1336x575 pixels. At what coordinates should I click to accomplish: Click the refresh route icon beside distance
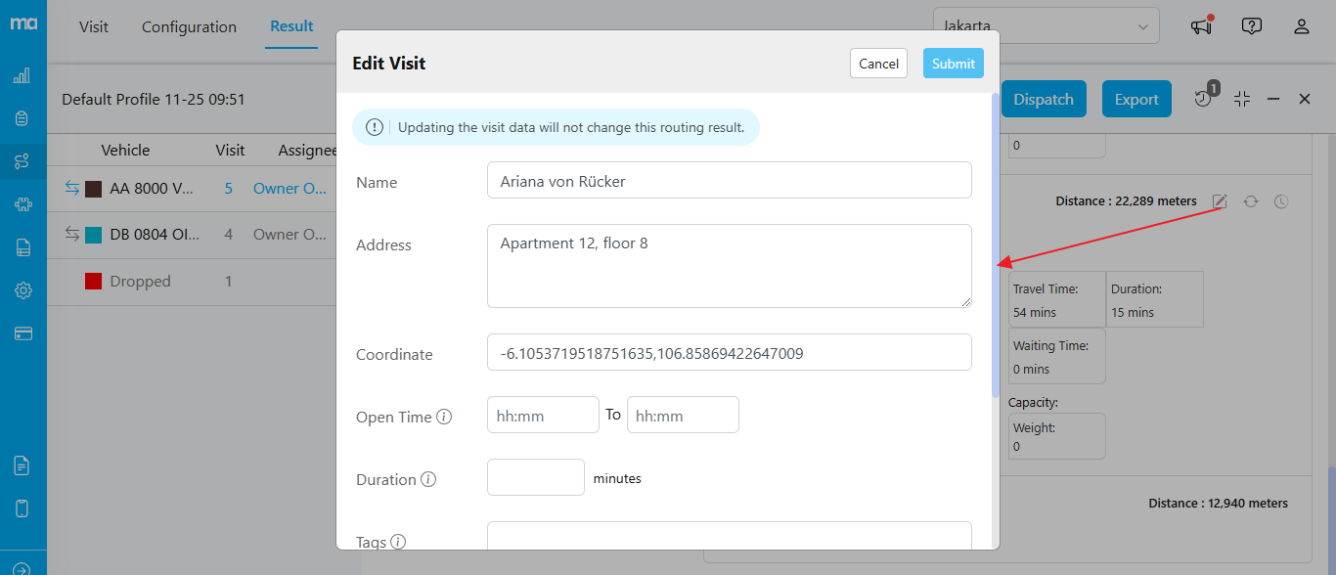1250,201
